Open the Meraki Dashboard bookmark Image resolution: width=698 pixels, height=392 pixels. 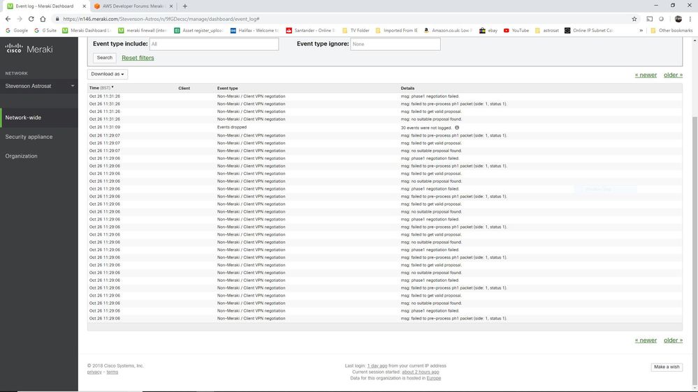tap(87, 31)
